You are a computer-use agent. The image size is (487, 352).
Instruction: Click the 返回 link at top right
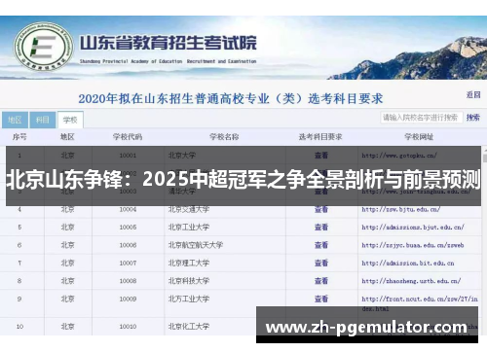click(473, 94)
